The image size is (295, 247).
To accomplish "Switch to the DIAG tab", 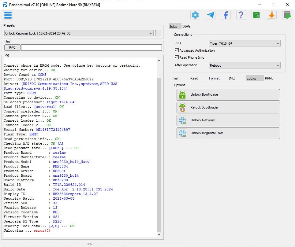I will coord(186,27).
